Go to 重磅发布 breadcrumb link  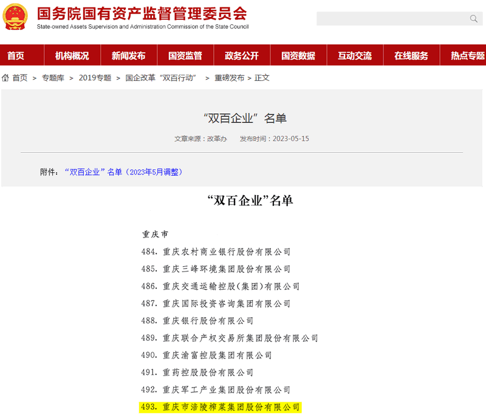tap(230, 78)
